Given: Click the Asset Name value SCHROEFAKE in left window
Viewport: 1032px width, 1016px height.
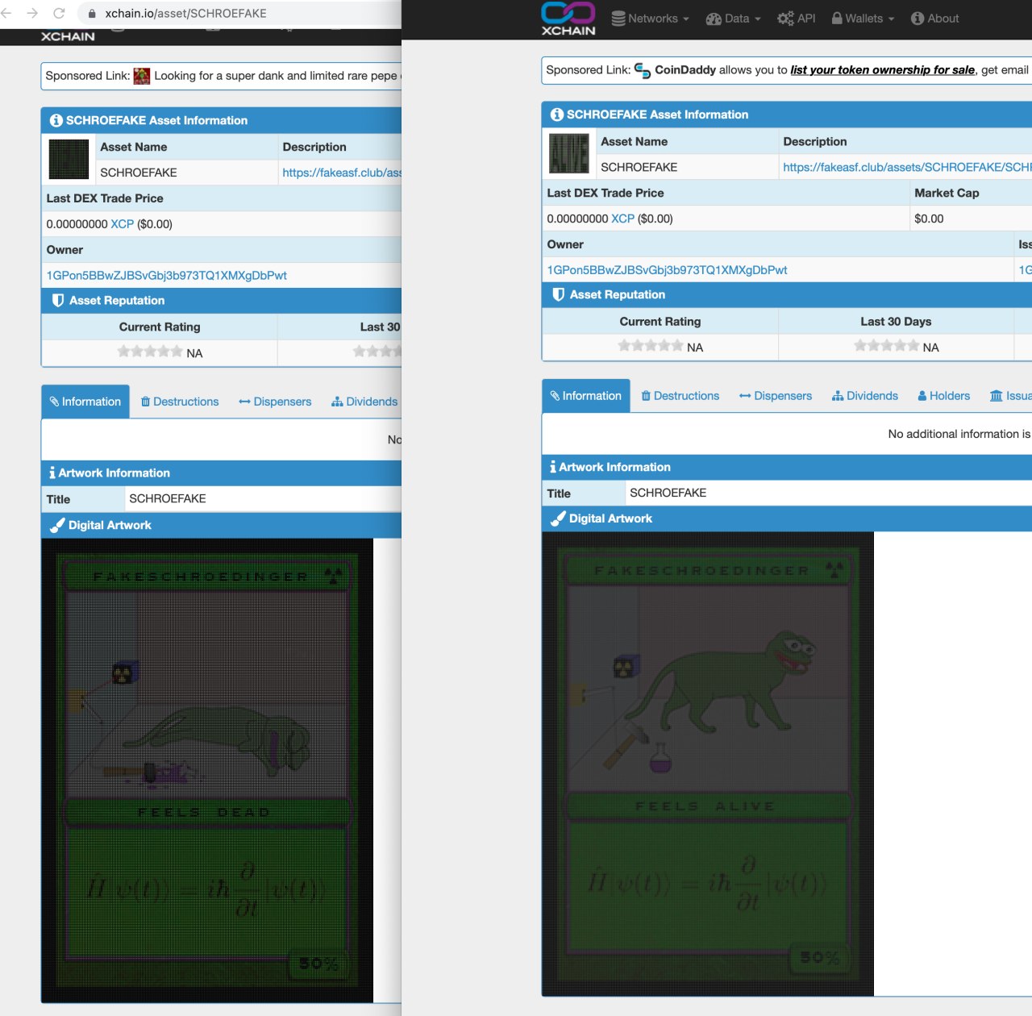Looking at the screenshot, I should click(139, 173).
